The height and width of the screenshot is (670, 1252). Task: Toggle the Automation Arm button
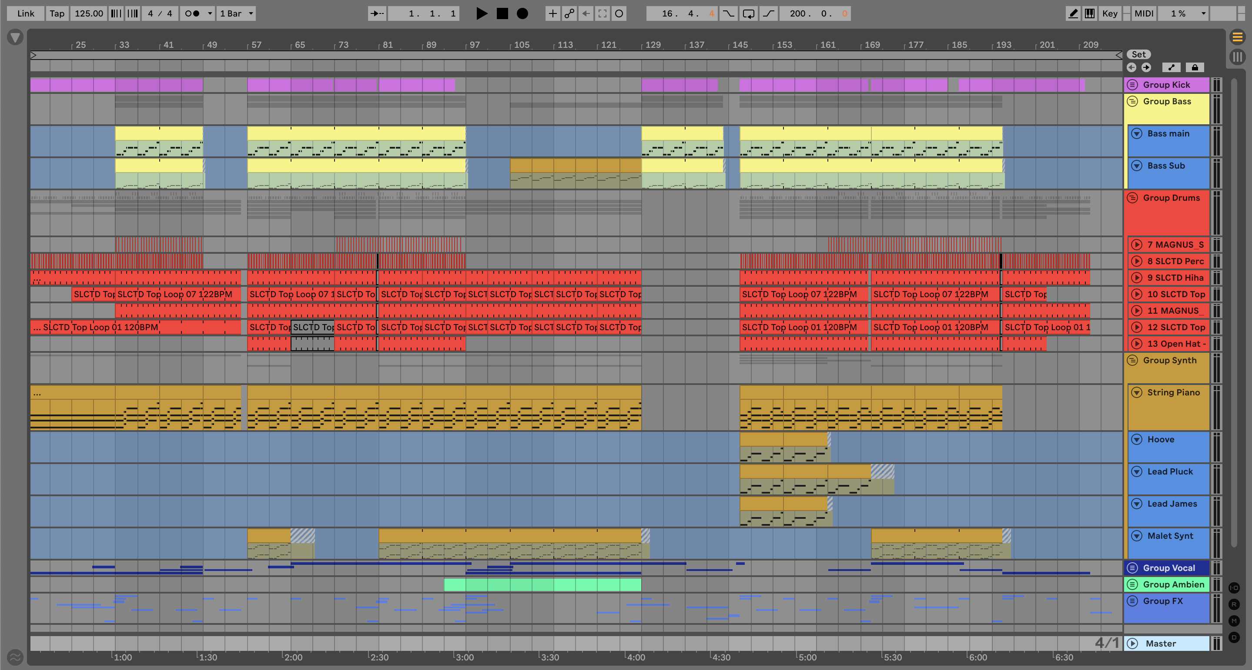coord(569,13)
